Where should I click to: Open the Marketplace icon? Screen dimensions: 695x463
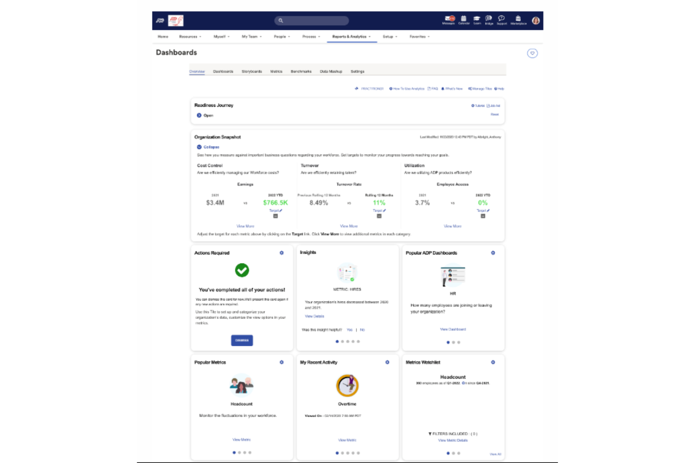[x=517, y=18]
